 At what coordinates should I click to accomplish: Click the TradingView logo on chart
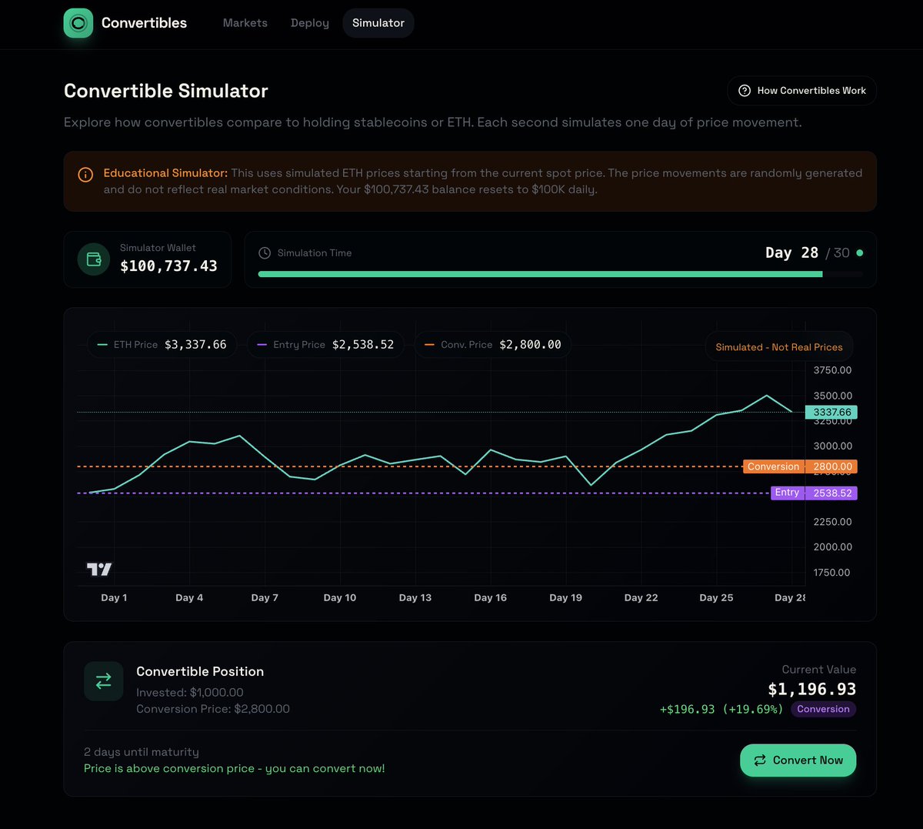tap(99, 570)
